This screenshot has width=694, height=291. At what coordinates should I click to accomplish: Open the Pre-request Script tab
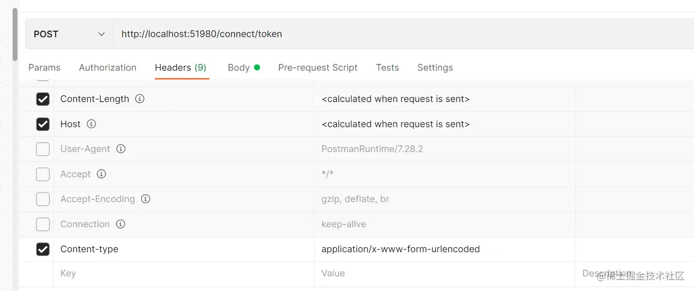point(318,68)
